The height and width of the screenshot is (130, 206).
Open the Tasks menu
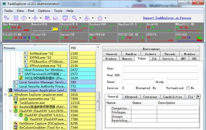click(8, 11)
